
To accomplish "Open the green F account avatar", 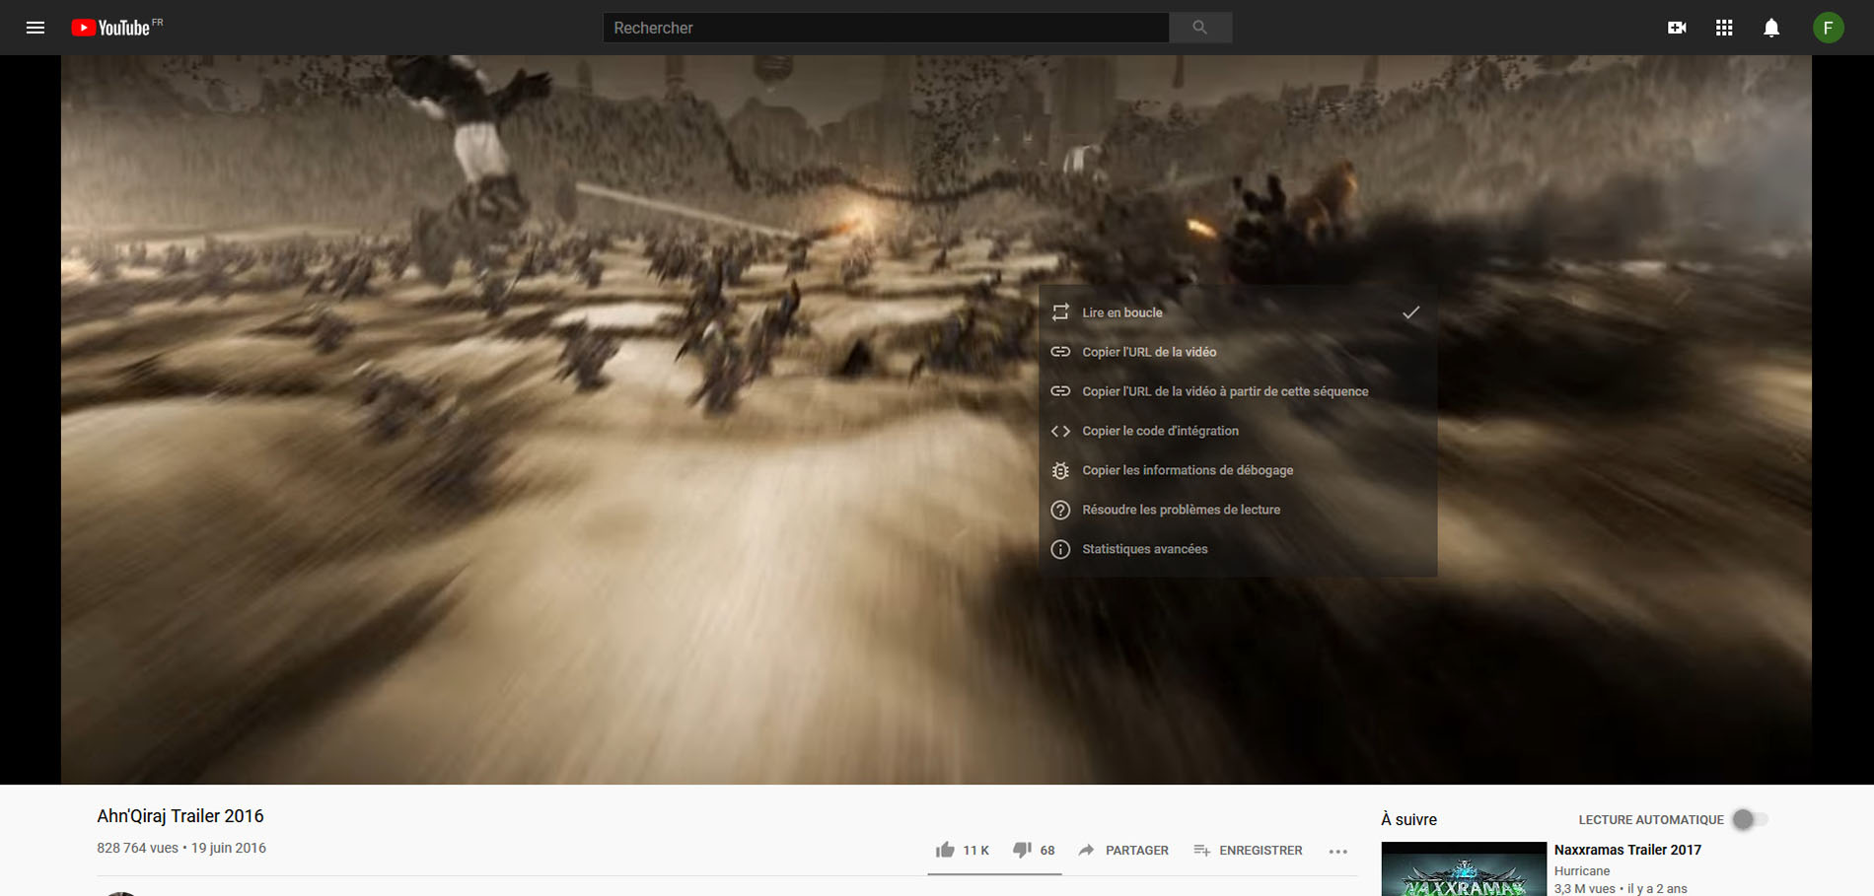I will pyautogui.click(x=1829, y=28).
